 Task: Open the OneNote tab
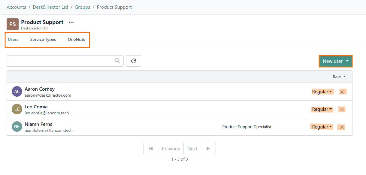77,39
